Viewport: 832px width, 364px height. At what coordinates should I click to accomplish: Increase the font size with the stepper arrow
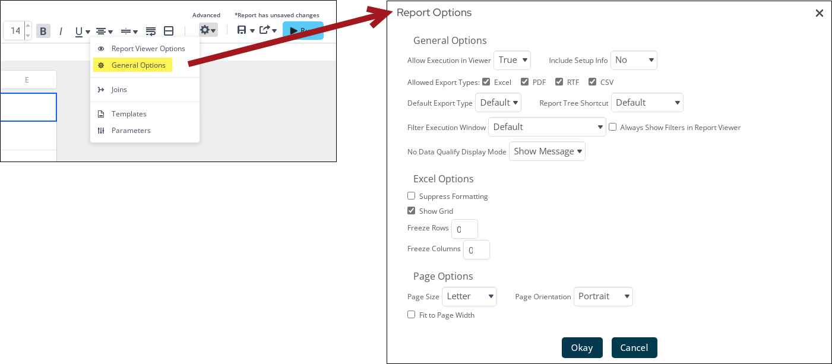[x=27, y=26]
